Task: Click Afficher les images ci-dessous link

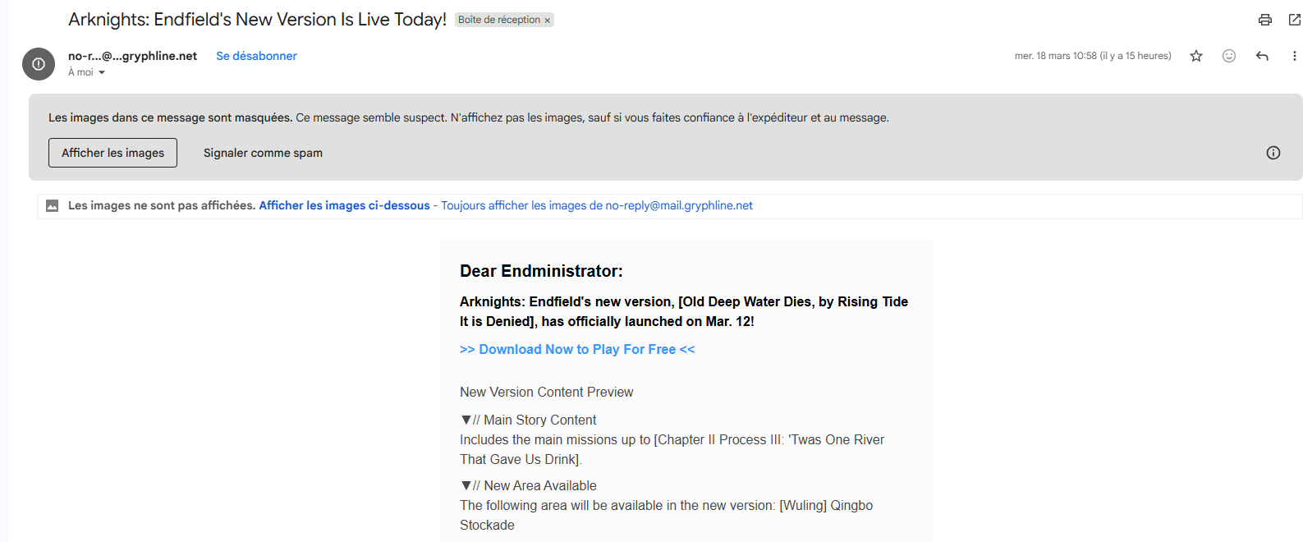Action: [x=344, y=205]
